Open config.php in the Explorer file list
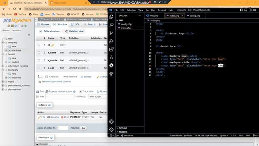The width and height of the screenshot is (259, 146). tap(126, 24)
